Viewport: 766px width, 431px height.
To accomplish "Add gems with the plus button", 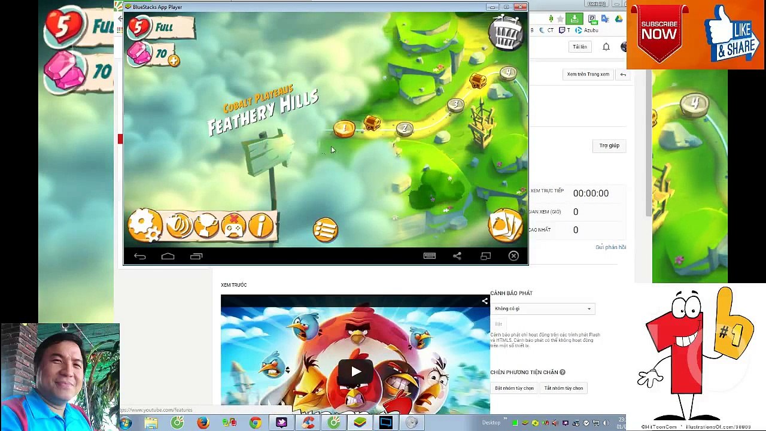I will click(174, 60).
